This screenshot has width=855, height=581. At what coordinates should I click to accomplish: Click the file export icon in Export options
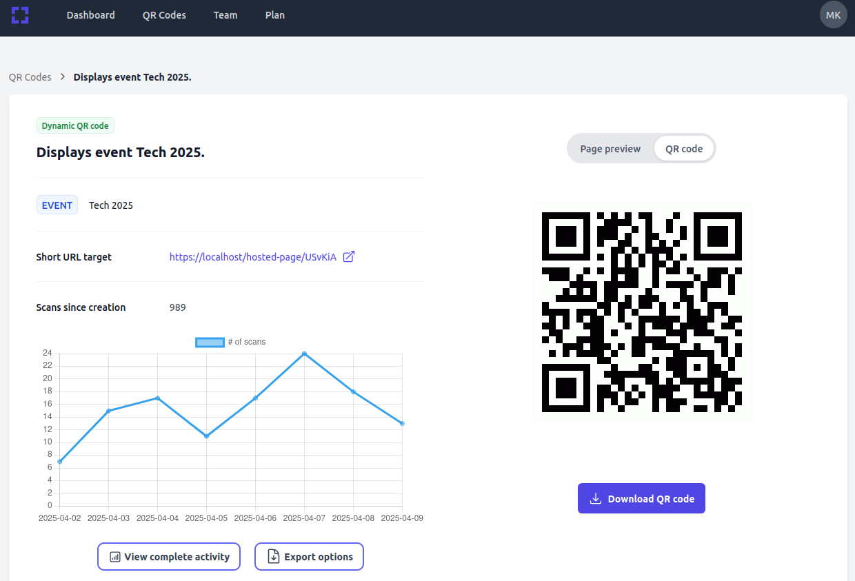pos(274,557)
